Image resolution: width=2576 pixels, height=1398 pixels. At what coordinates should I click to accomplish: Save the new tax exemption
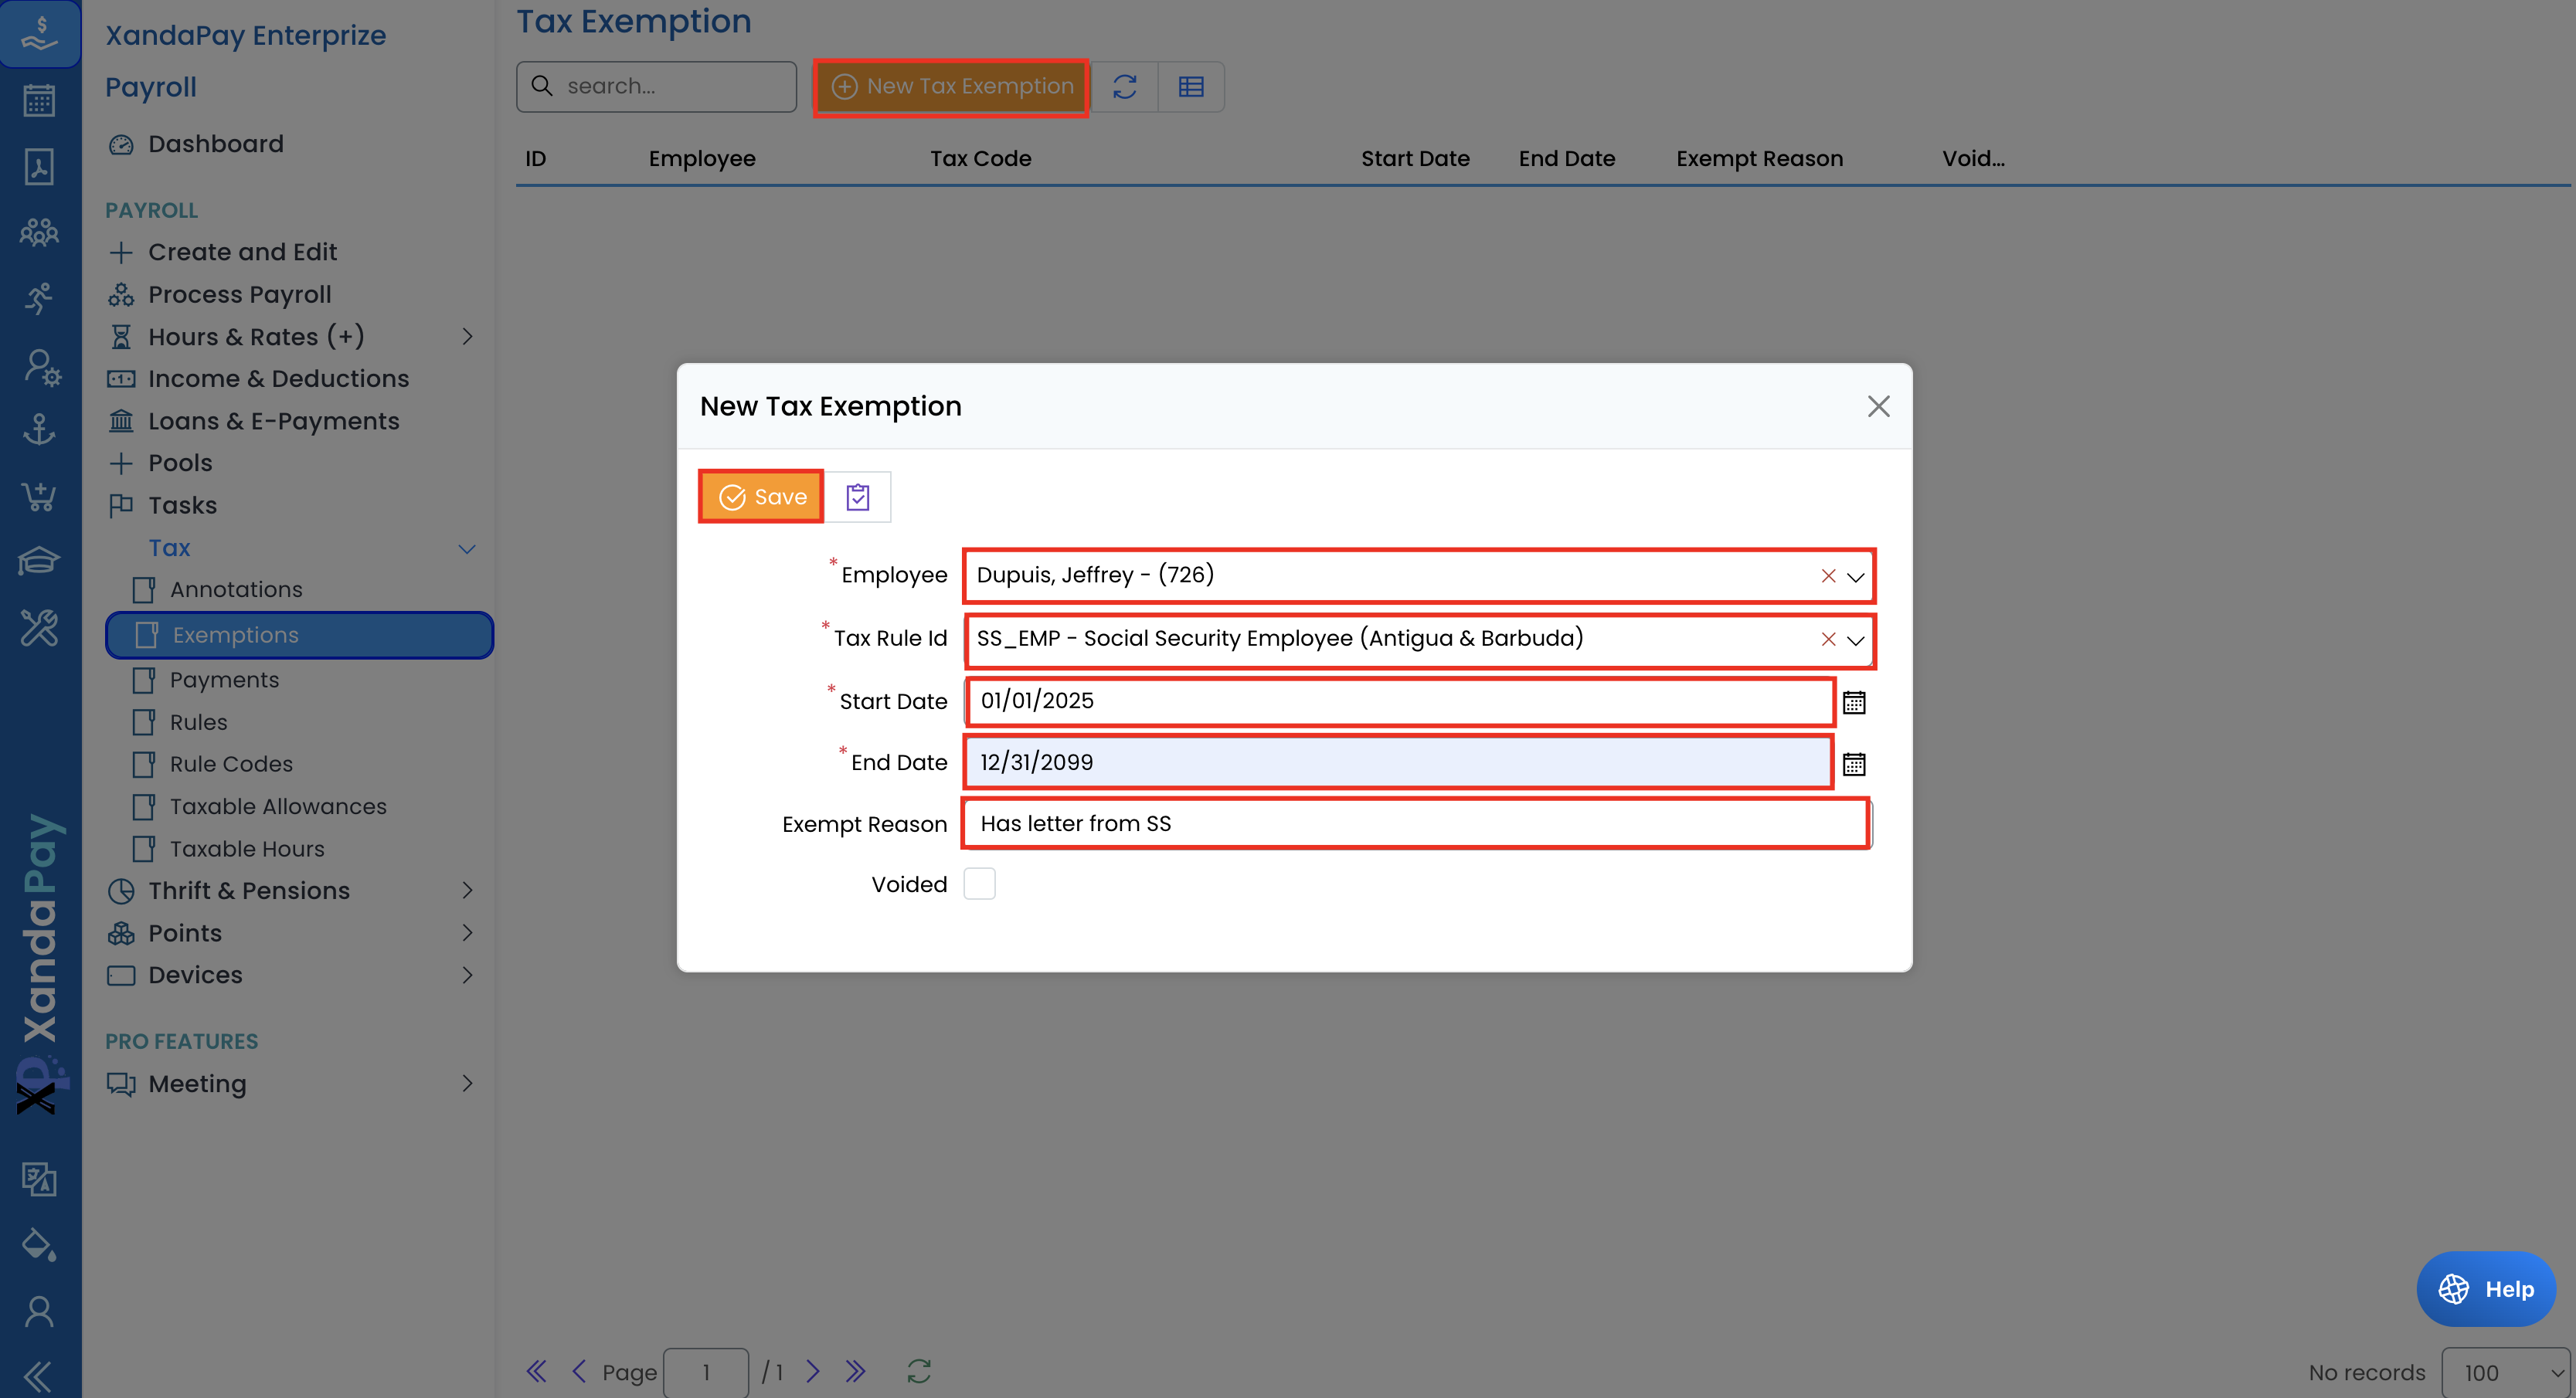click(x=762, y=497)
